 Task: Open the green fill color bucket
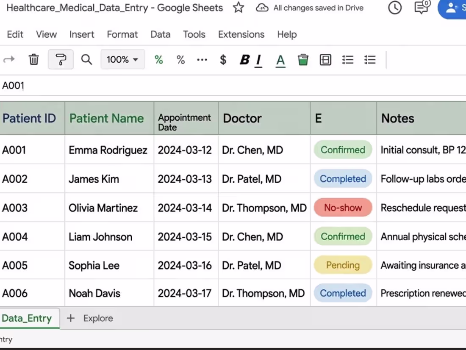[x=303, y=60]
